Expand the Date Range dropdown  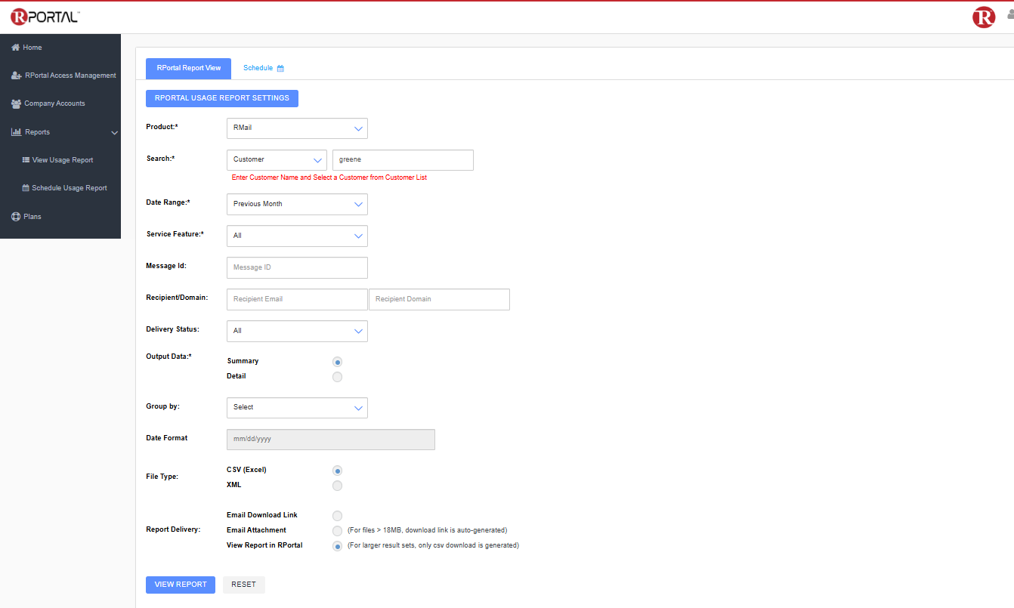coord(297,204)
